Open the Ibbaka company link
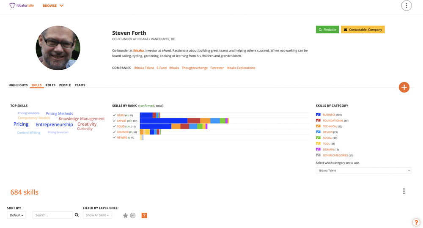 174,68
